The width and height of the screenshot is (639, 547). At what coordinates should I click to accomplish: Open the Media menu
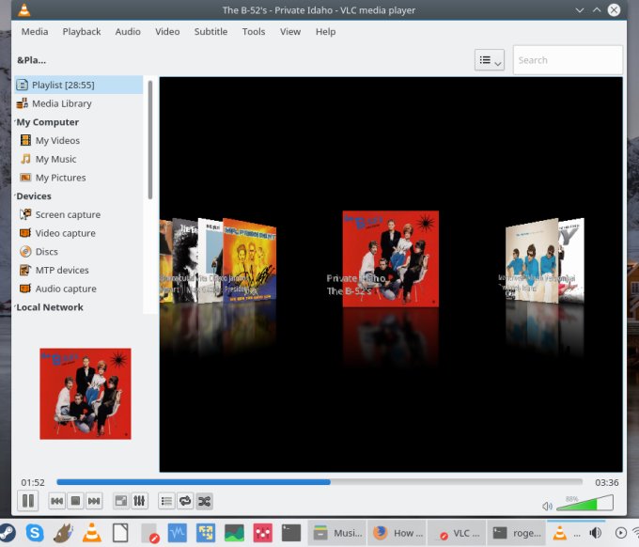coord(35,31)
